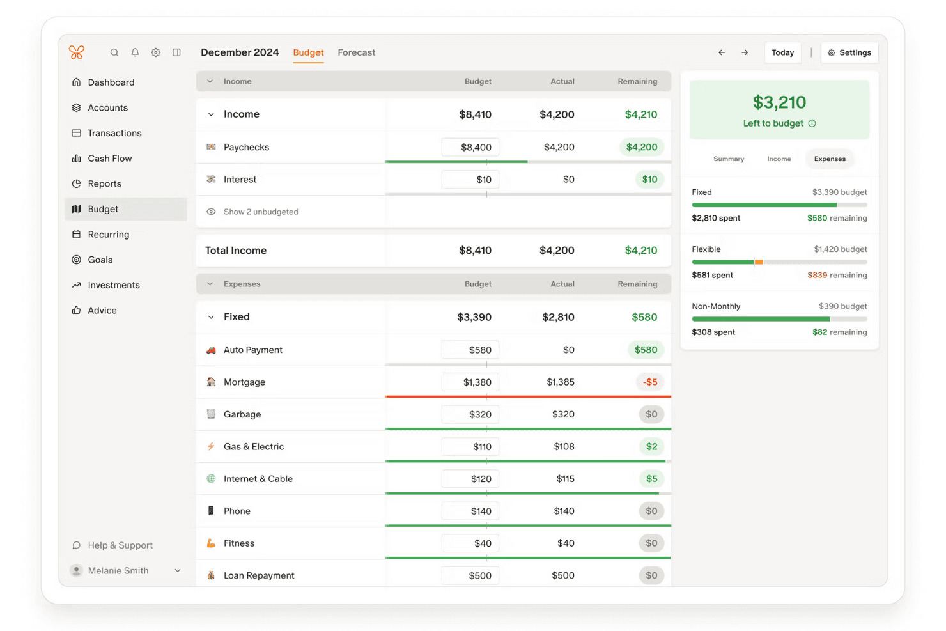Image resolution: width=946 pixels, height=631 pixels.
Task: Click the Garbage bin icon
Action: pos(211,414)
